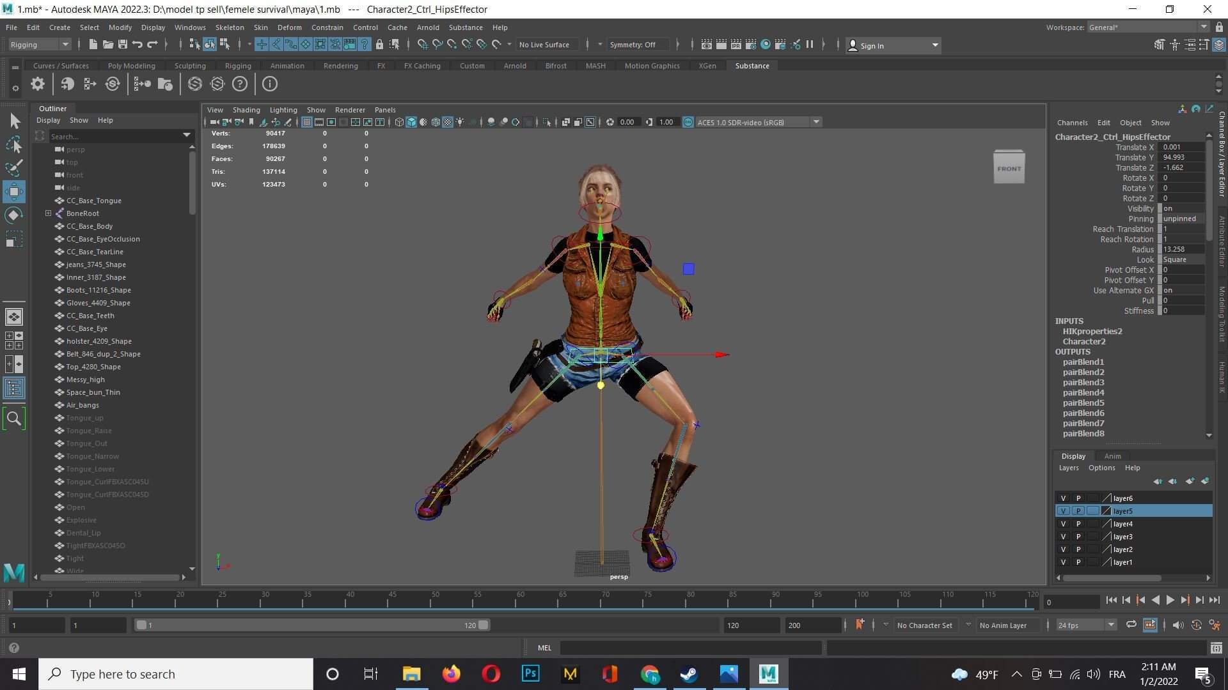Select the Rotate tool in toolbox
Image resolution: width=1228 pixels, height=690 pixels.
(x=14, y=215)
